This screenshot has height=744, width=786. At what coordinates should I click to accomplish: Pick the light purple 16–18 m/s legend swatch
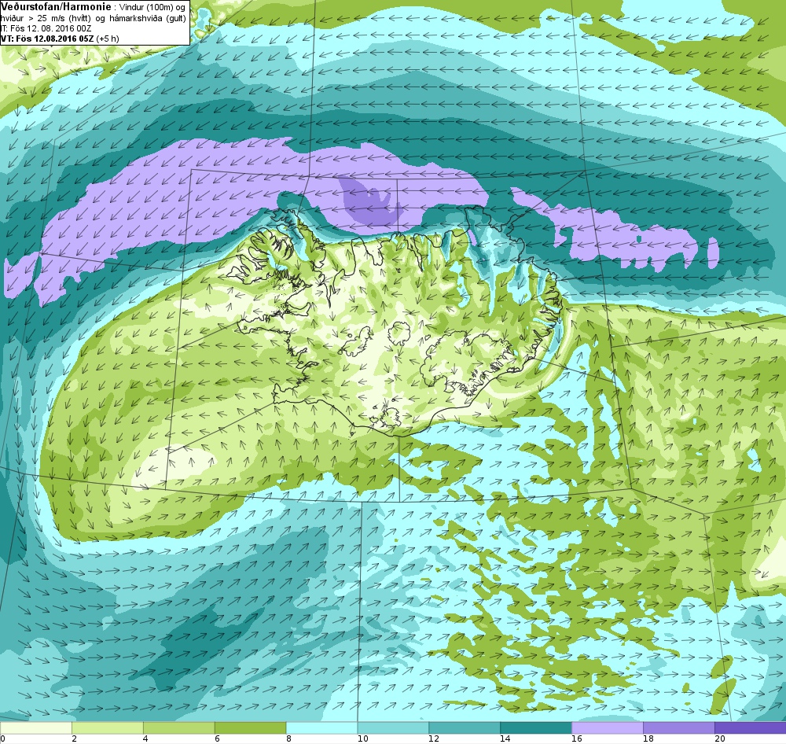608,727
